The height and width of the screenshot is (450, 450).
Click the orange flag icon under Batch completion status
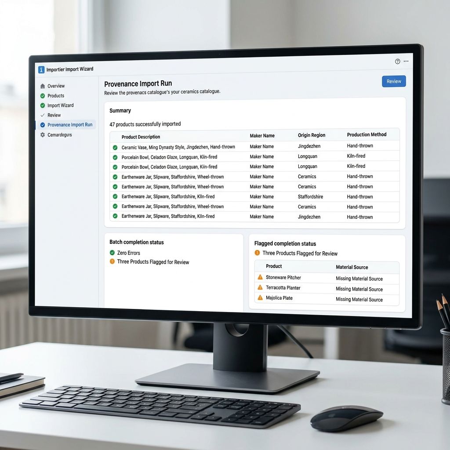(x=112, y=261)
